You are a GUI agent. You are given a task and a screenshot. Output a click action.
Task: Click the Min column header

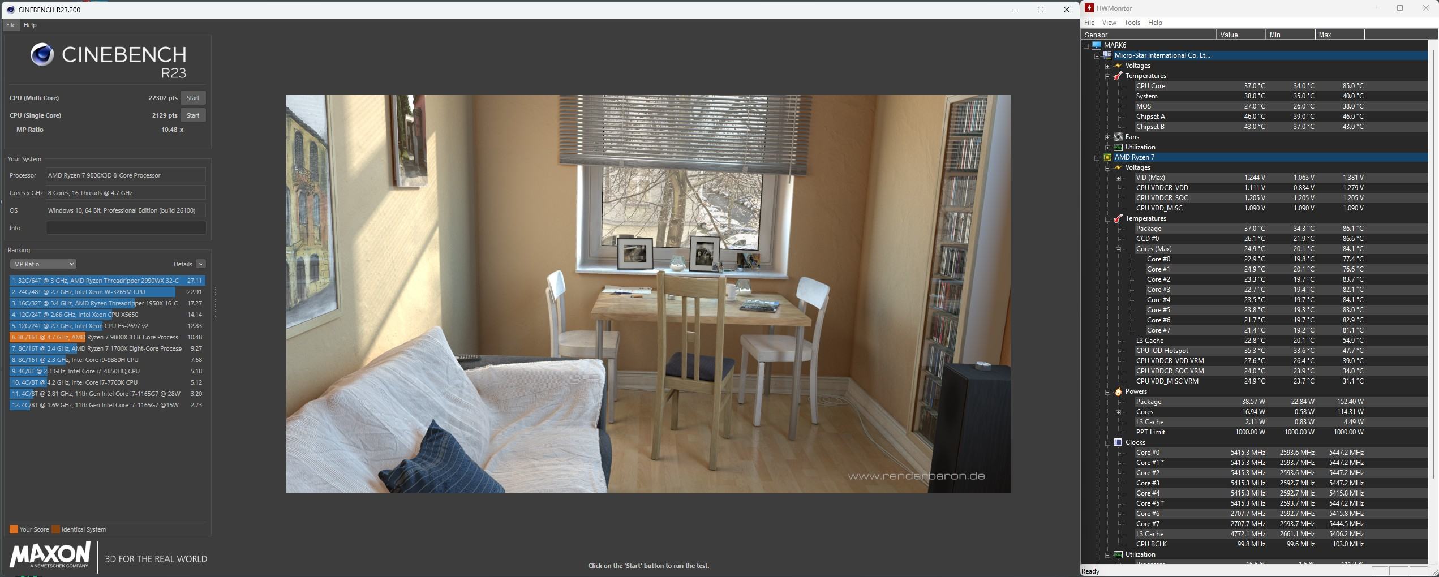pyautogui.click(x=1290, y=35)
